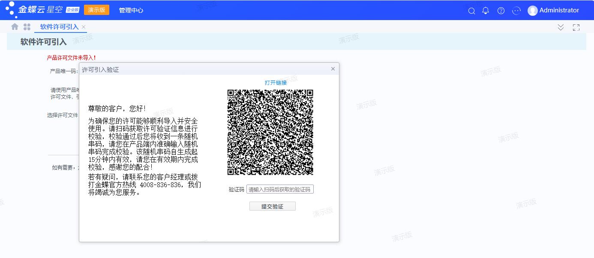
Task: Select the 软件许可引入 tab
Action: tap(59, 27)
